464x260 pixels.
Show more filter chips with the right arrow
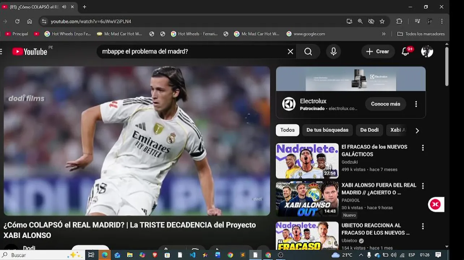click(417, 130)
